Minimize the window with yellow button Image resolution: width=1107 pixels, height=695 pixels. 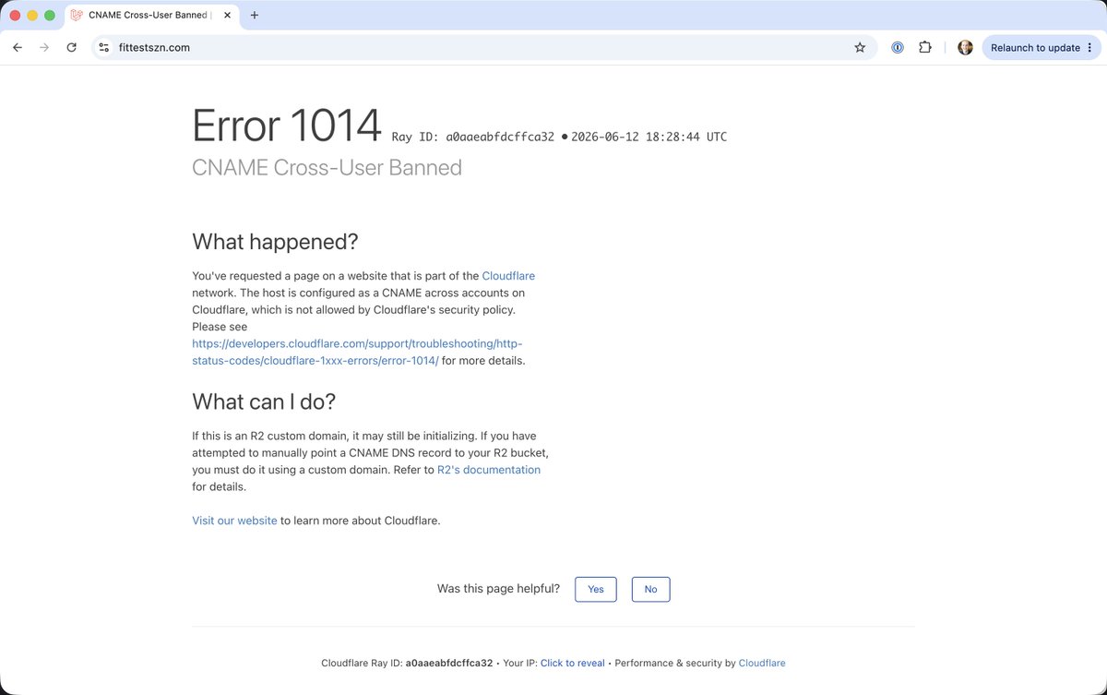(x=32, y=16)
